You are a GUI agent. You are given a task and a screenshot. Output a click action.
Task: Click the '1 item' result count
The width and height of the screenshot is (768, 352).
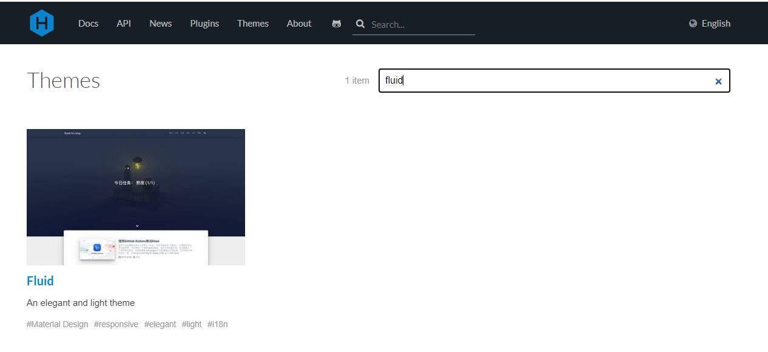click(357, 81)
